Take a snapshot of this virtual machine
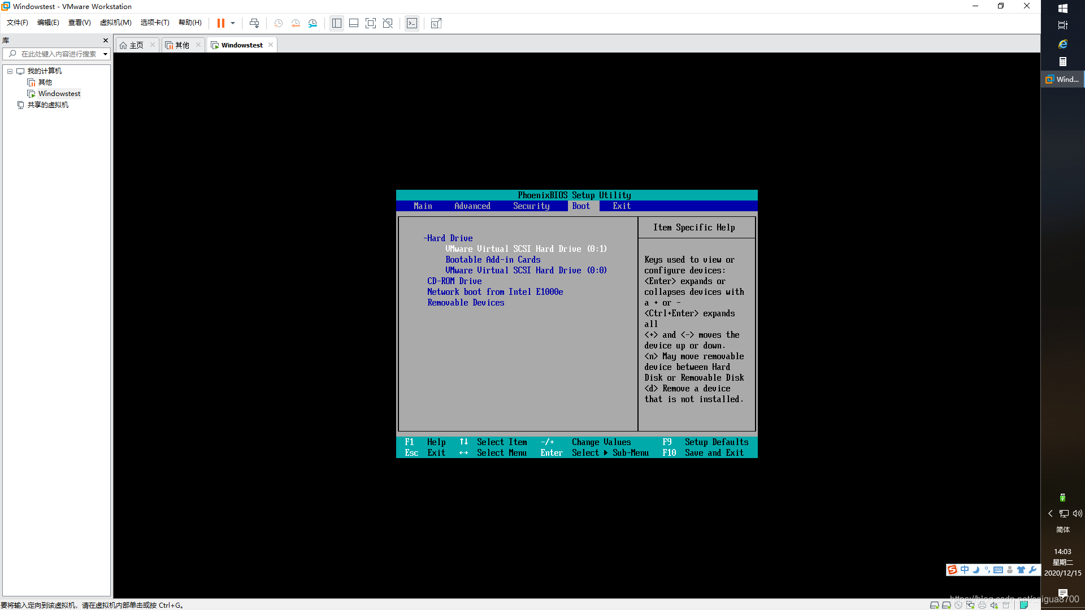The width and height of the screenshot is (1085, 610). pyautogui.click(x=279, y=23)
